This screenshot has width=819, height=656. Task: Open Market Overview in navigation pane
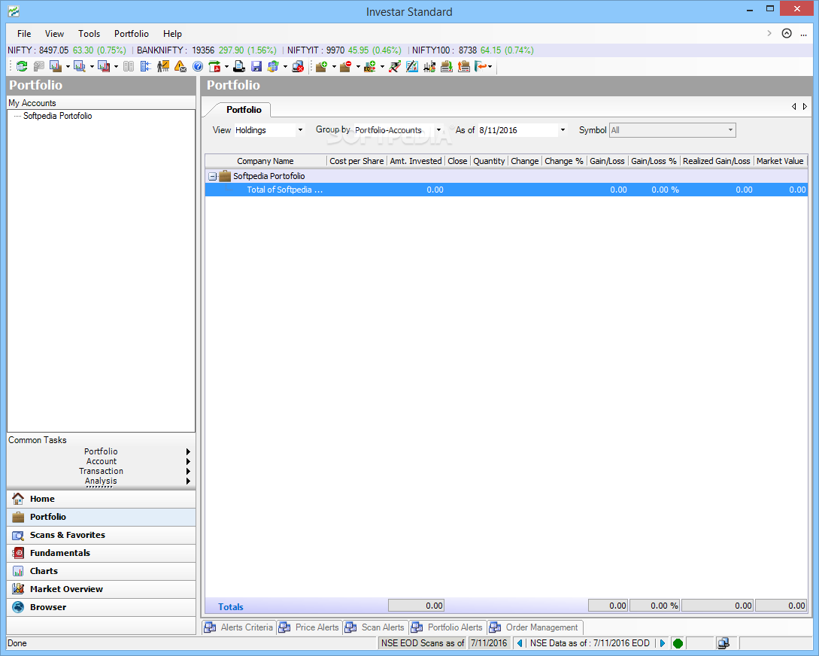[x=102, y=589]
